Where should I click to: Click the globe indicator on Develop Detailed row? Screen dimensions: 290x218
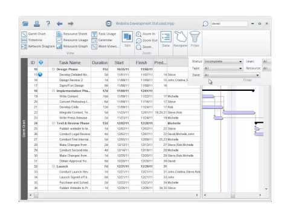coord(40,74)
